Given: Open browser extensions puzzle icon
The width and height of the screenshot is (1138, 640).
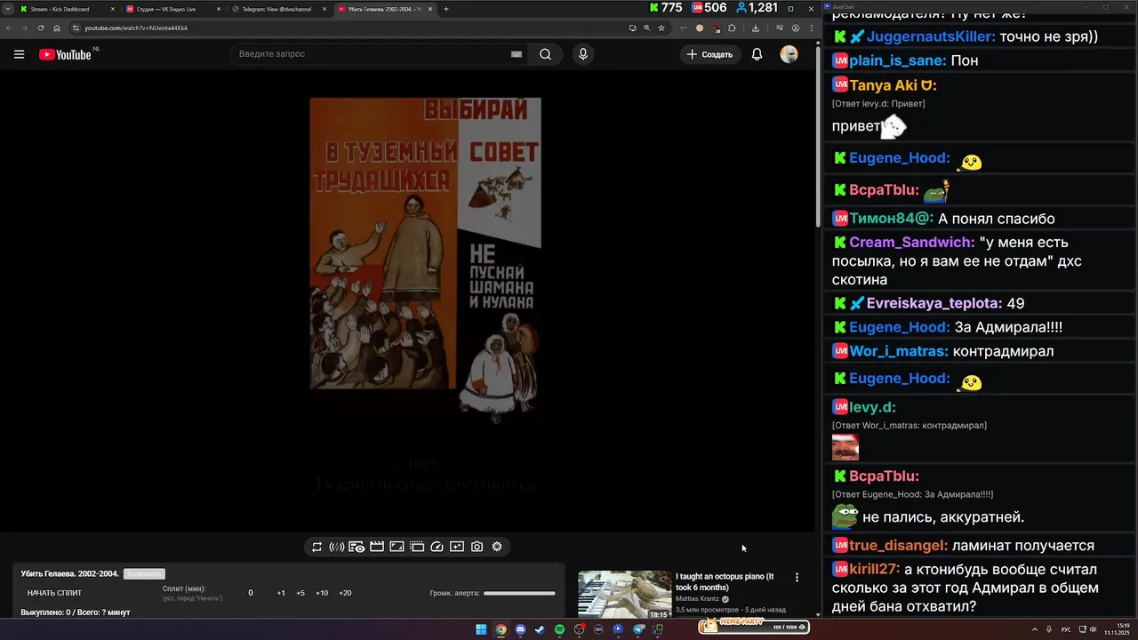Looking at the screenshot, I should point(732,28).
